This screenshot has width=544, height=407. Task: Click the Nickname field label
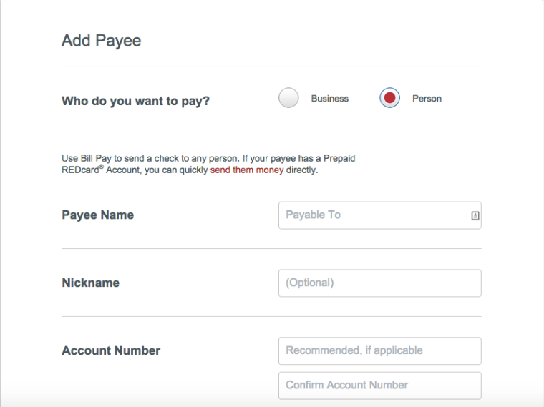coord(91,283)
